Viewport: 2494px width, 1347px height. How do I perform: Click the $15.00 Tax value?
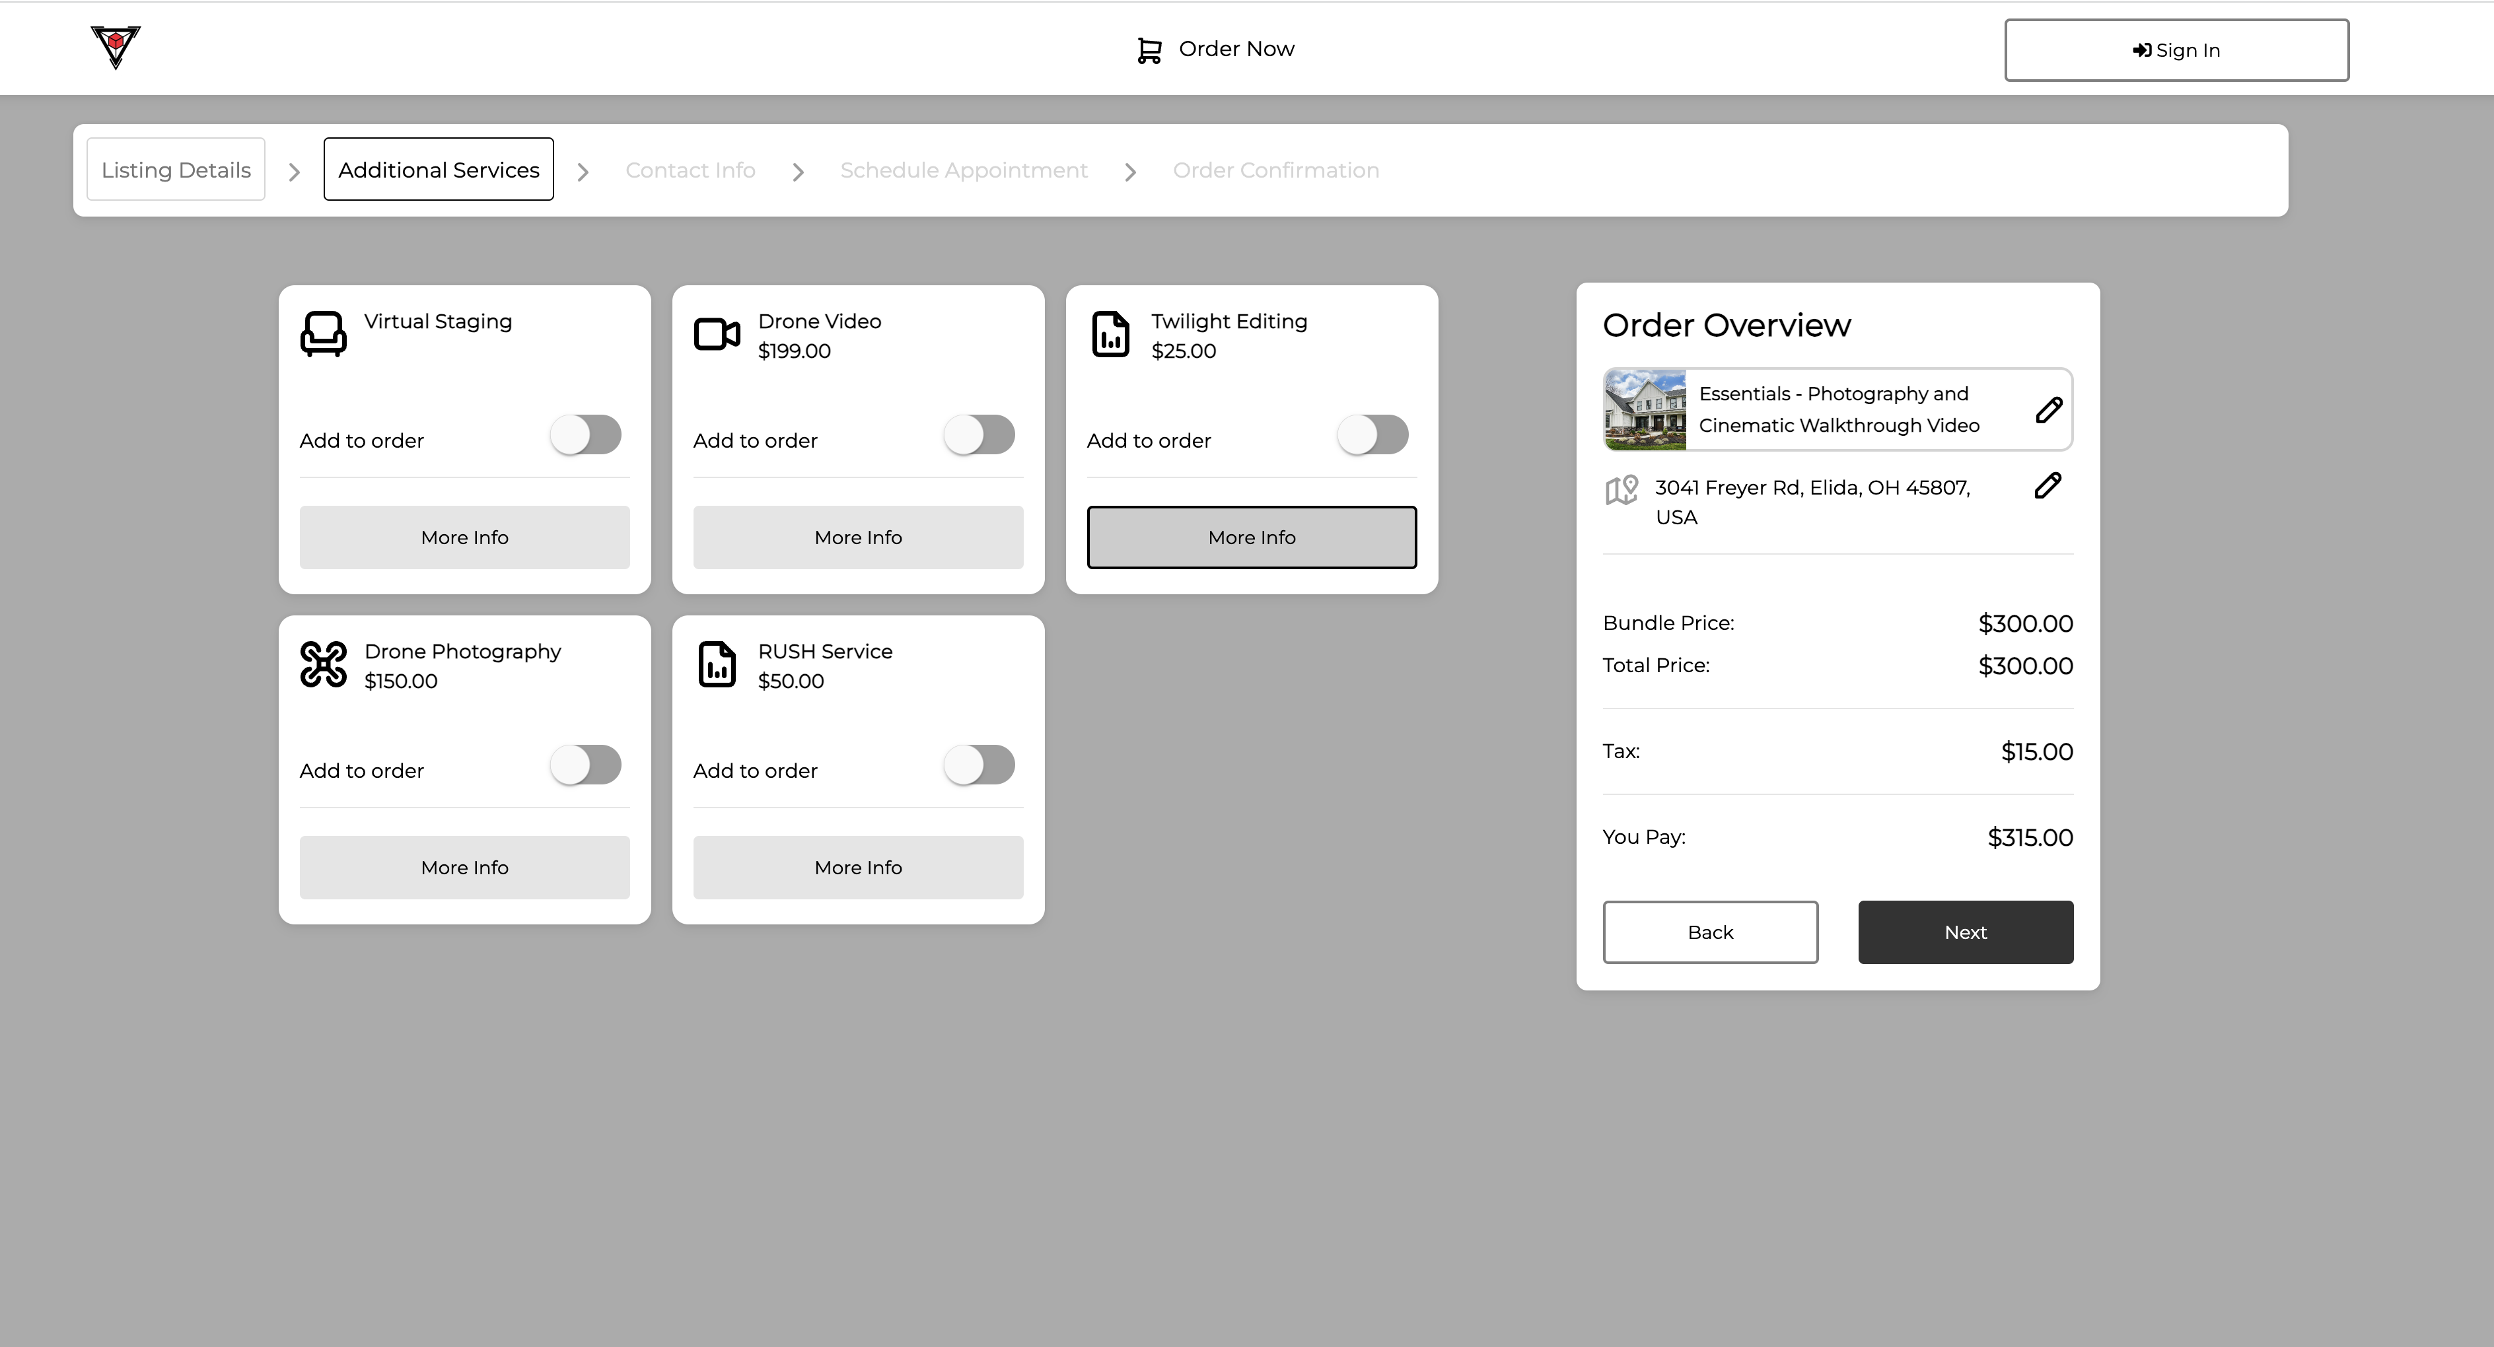click(2037, 752)
